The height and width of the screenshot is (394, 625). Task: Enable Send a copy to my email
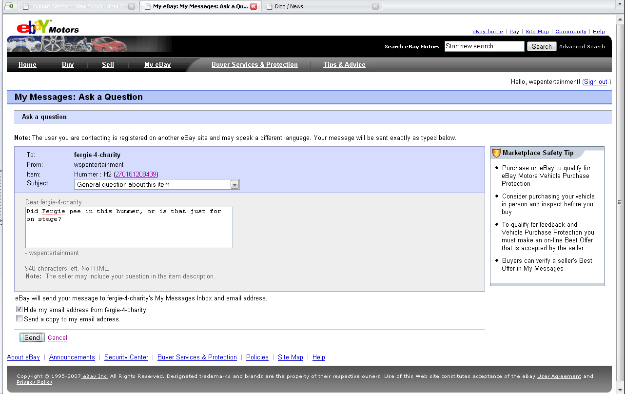[19, 318]
